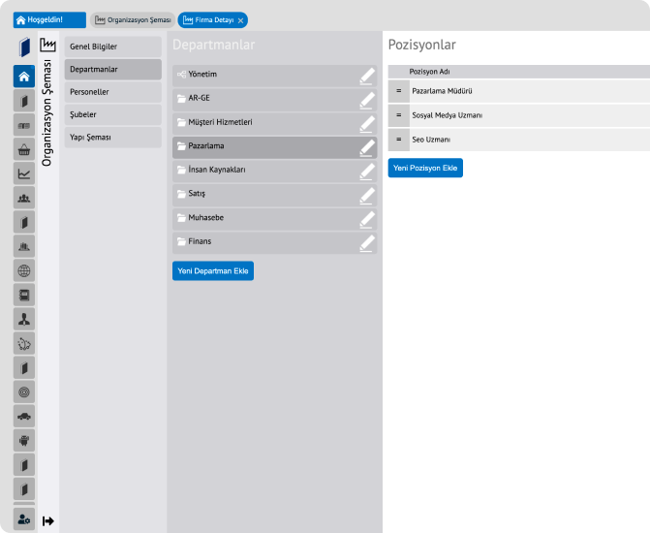This screenshot has height=533, width=650.
Task: Select the Finans department
Action: (x=274, y=242)
